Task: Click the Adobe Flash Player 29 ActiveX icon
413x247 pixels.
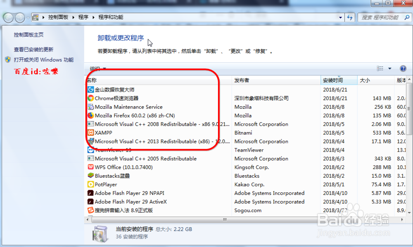Action: (90, 202)
